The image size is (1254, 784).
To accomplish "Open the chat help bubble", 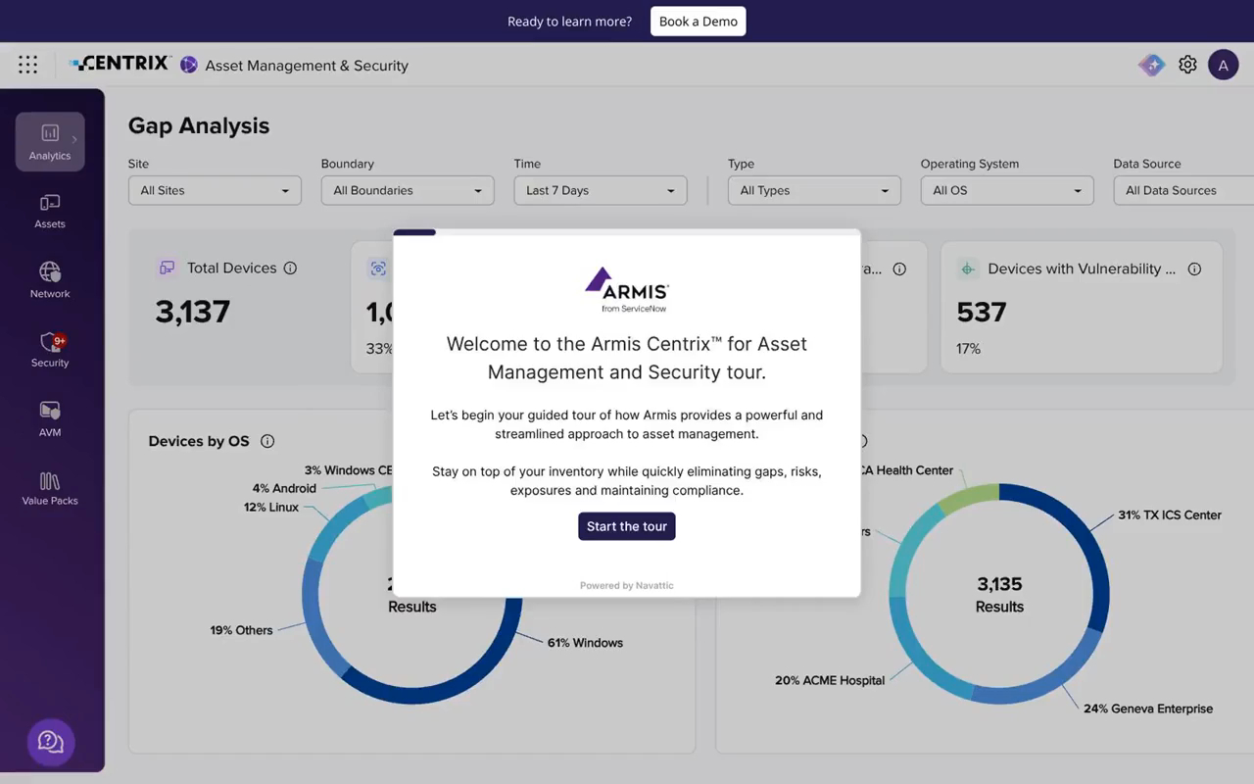I will [x=50, y=742].
